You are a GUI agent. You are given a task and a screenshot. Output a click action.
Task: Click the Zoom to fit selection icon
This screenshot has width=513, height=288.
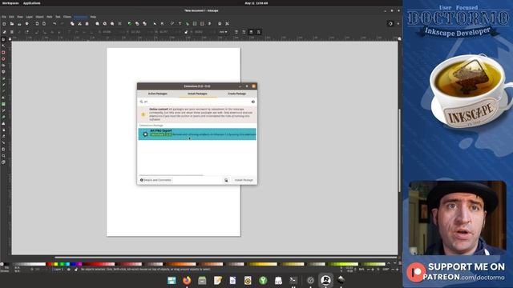(97, 24)
